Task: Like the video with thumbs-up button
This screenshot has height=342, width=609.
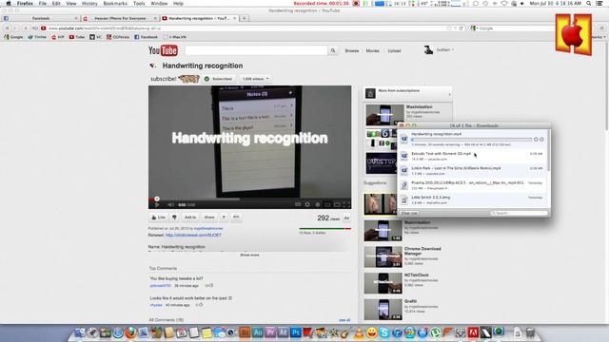Action: pos(158,218)
